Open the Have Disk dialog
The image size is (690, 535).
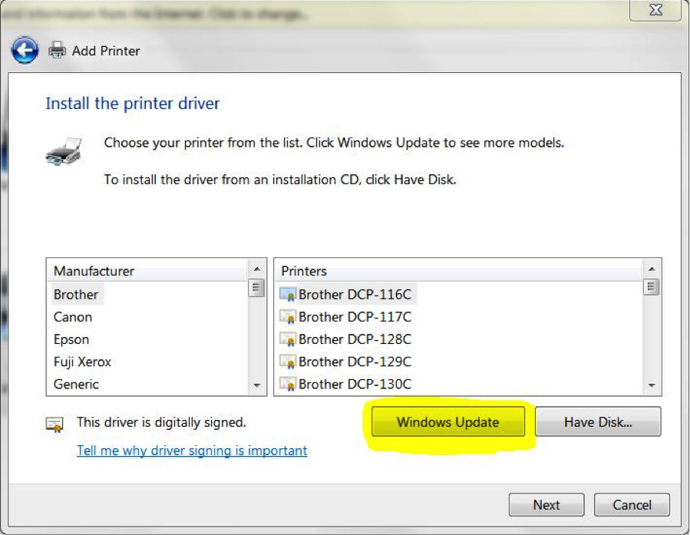click(x=597, y=422)
